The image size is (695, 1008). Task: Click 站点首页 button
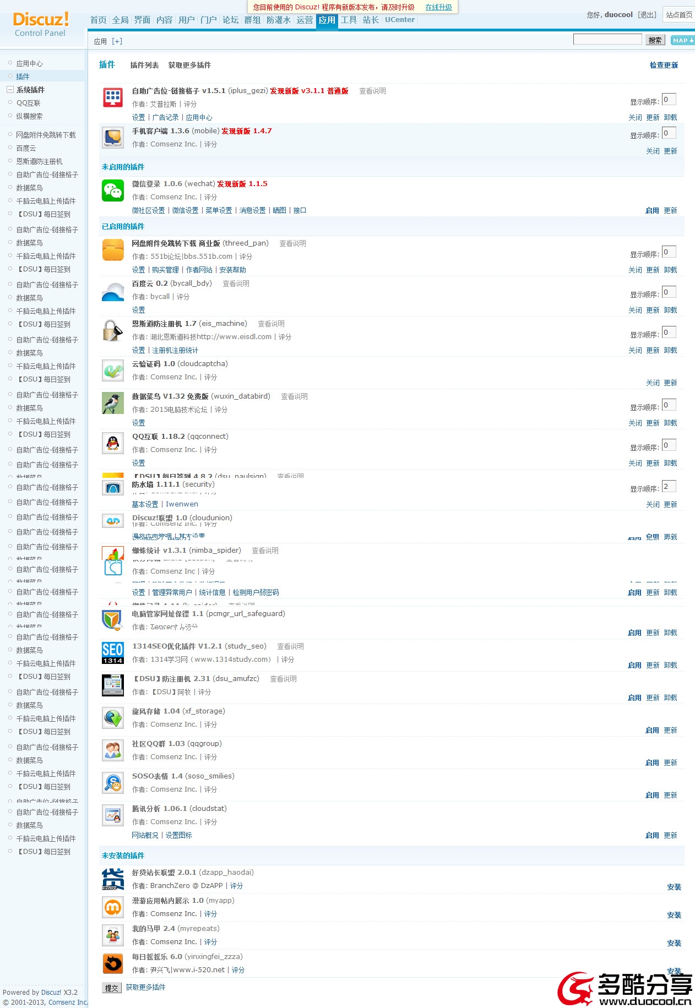coord(679,15)
